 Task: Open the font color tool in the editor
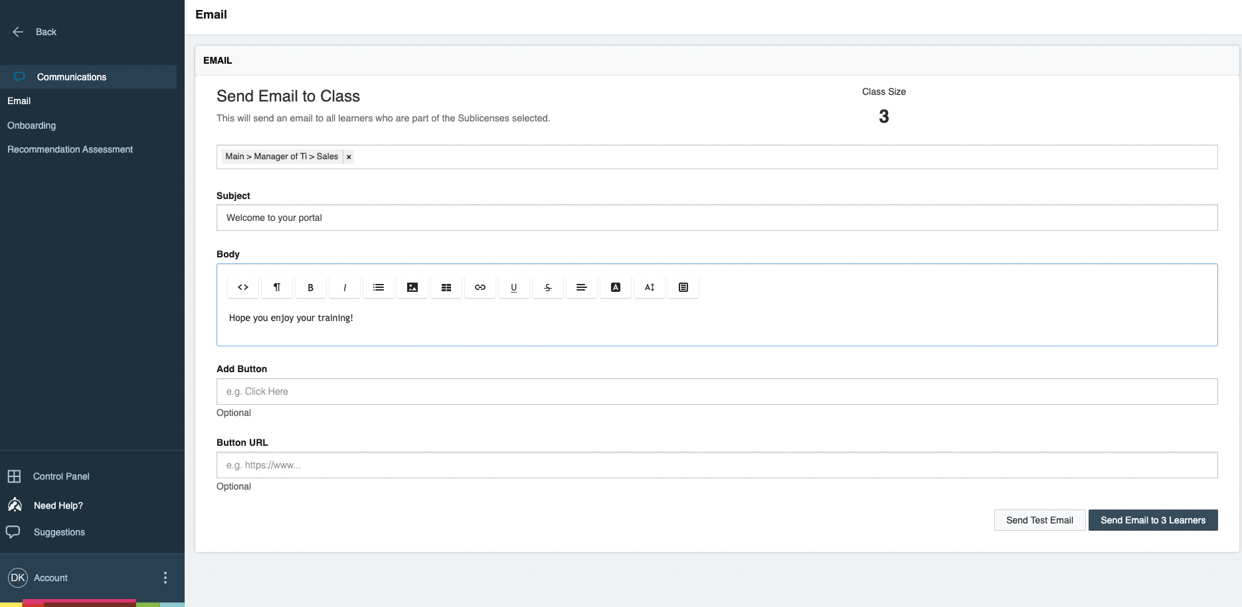point(615,287)
